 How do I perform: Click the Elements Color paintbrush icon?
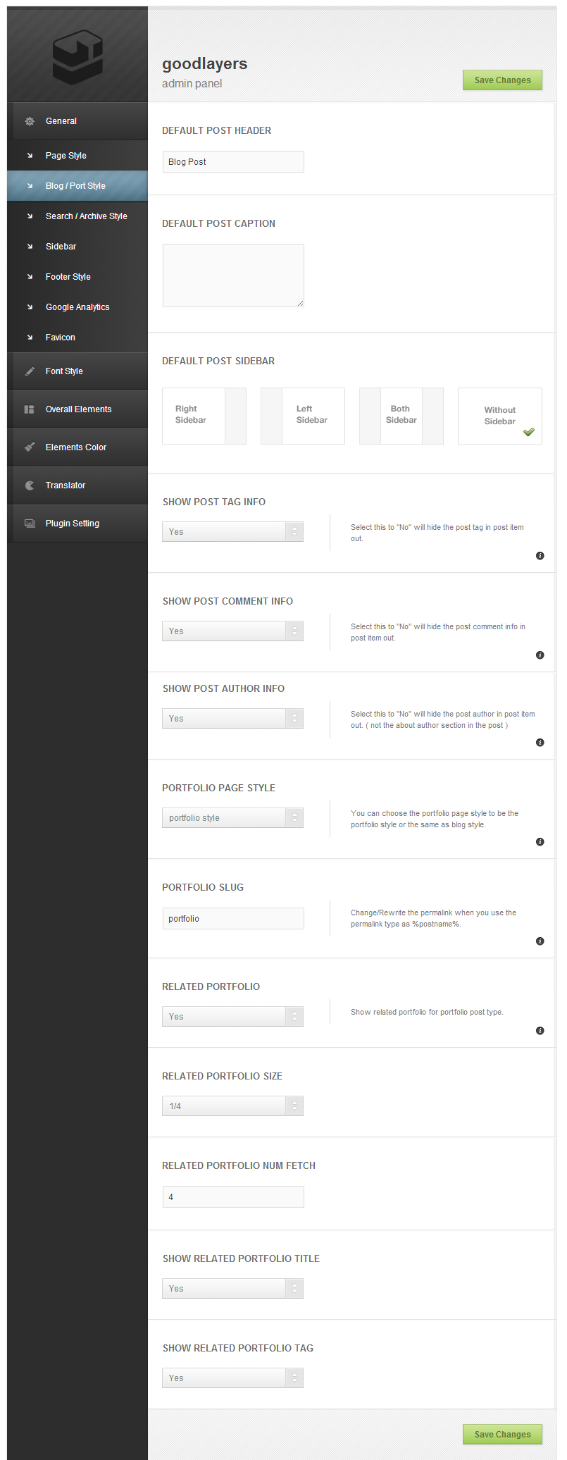click(x=30, y=447)
